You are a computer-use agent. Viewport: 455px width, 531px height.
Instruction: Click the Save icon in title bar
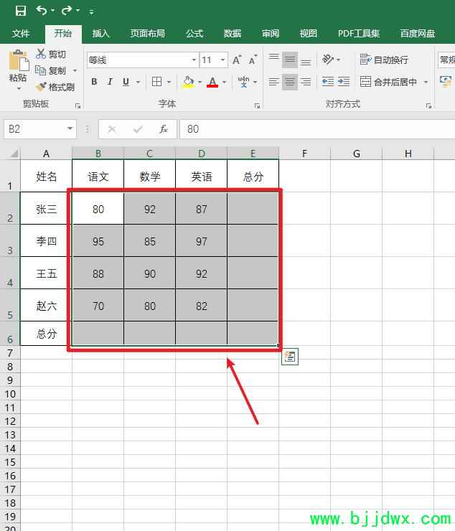(x=20, y=11)
